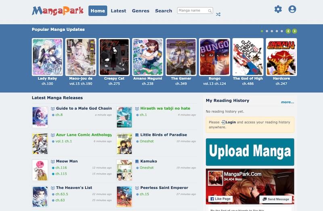
Task: Open Lady Baby cover thumbnail
Action: click(x=47, y=57)
